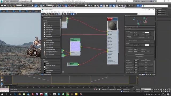Toggle the Angle Snap tool

66,6
